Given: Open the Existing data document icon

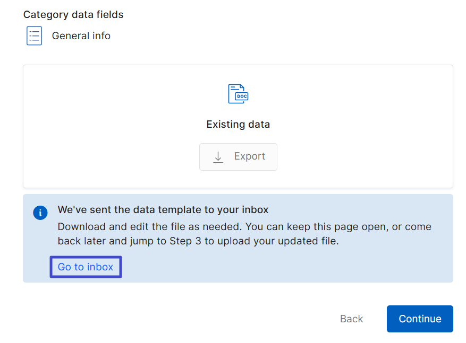Looking at the screenshot, I should [x=238, y=93].
